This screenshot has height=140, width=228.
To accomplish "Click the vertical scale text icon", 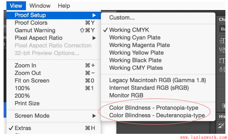I will click(222, 61).
